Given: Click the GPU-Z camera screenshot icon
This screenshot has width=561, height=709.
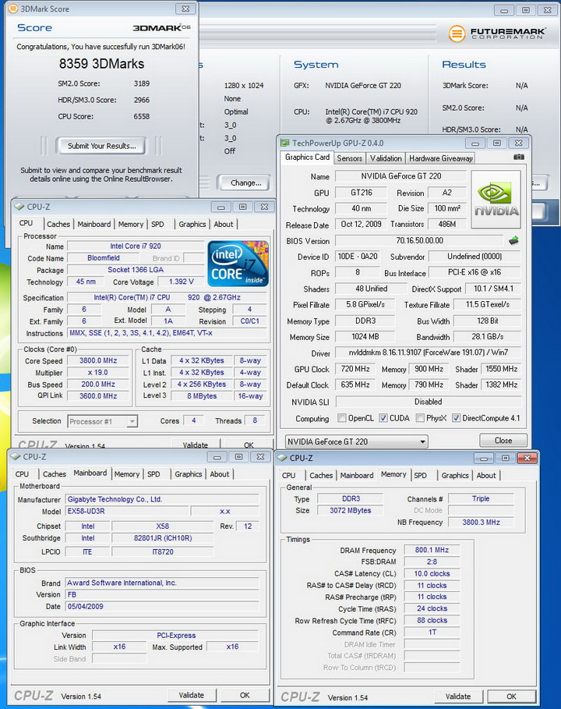Looking at the screenshot, I should coord(519,157).
